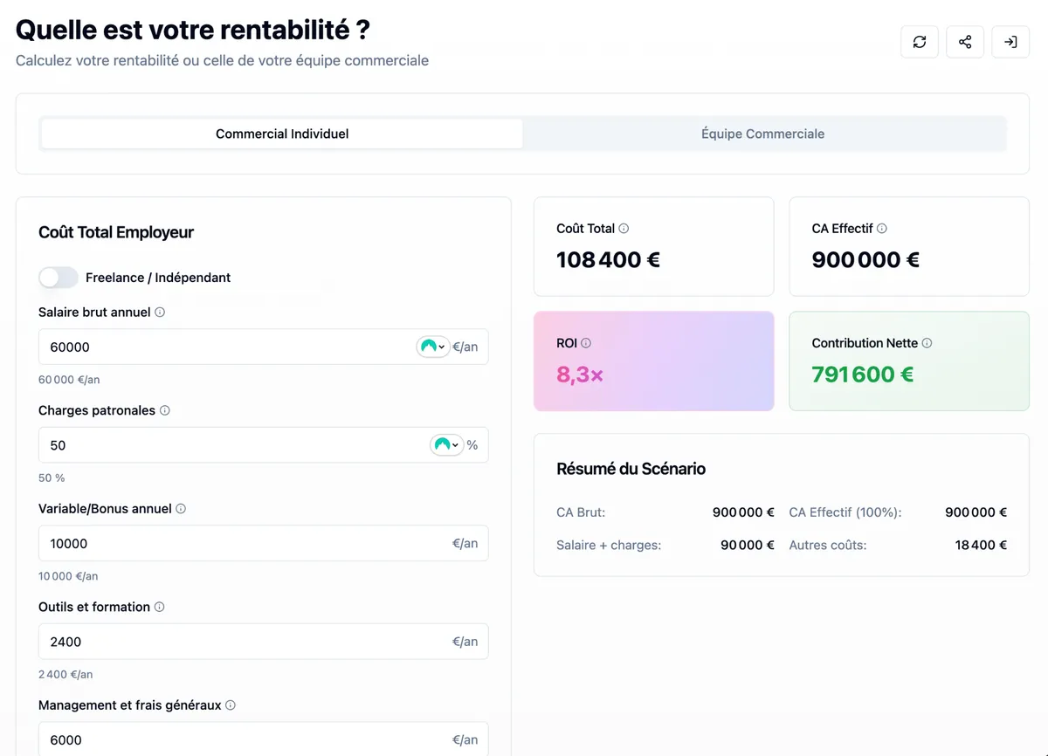Click the login arrow icon button
This screenshot has height=756, width=1048.
1010,42
